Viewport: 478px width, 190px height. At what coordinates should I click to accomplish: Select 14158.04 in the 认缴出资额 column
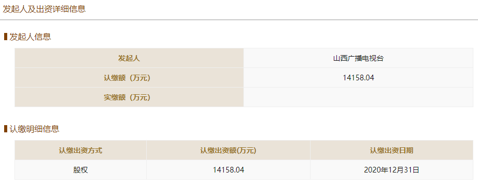228,170
